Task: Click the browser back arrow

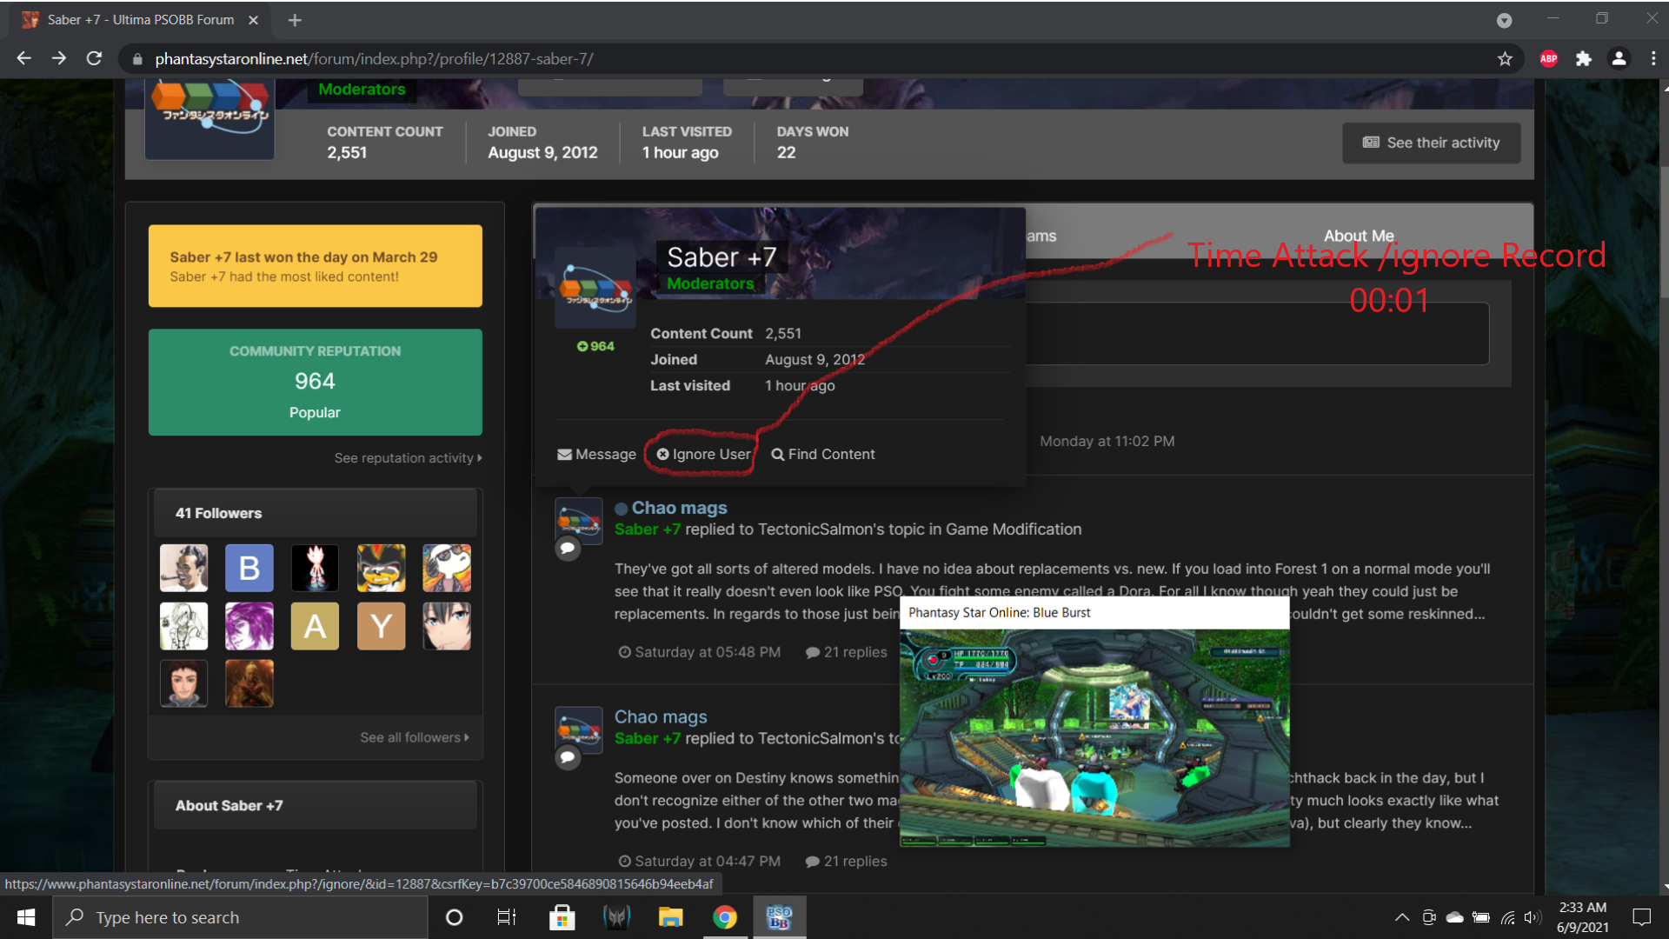Action: coord(23,58)
